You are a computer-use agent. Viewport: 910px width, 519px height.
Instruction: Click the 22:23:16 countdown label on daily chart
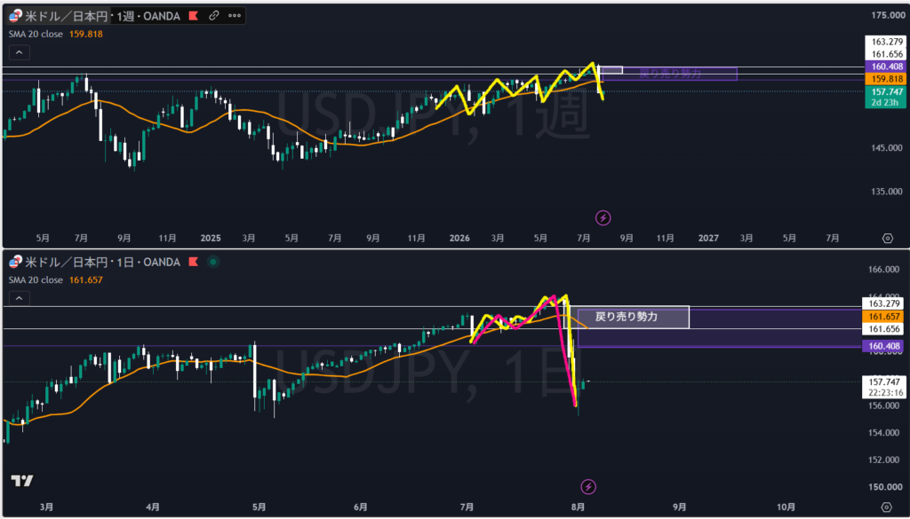click(884, 392)
